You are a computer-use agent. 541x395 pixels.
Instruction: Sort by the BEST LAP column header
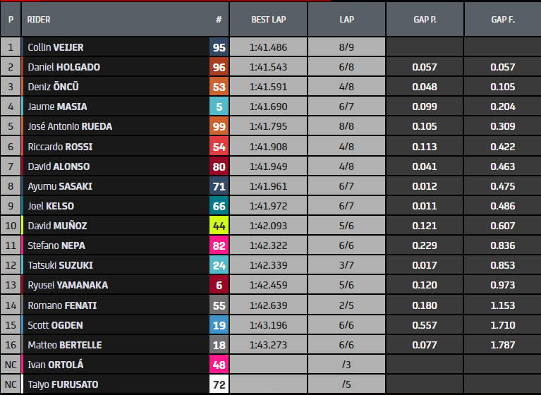(268, 20)
